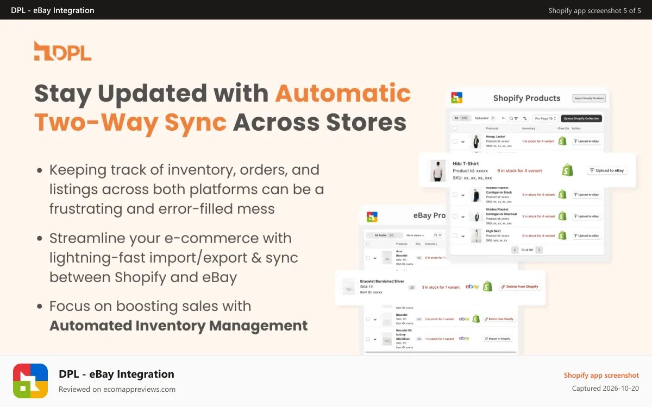Open Shopify icon on Bracelet Burnished Silver card

coord(487,286)
